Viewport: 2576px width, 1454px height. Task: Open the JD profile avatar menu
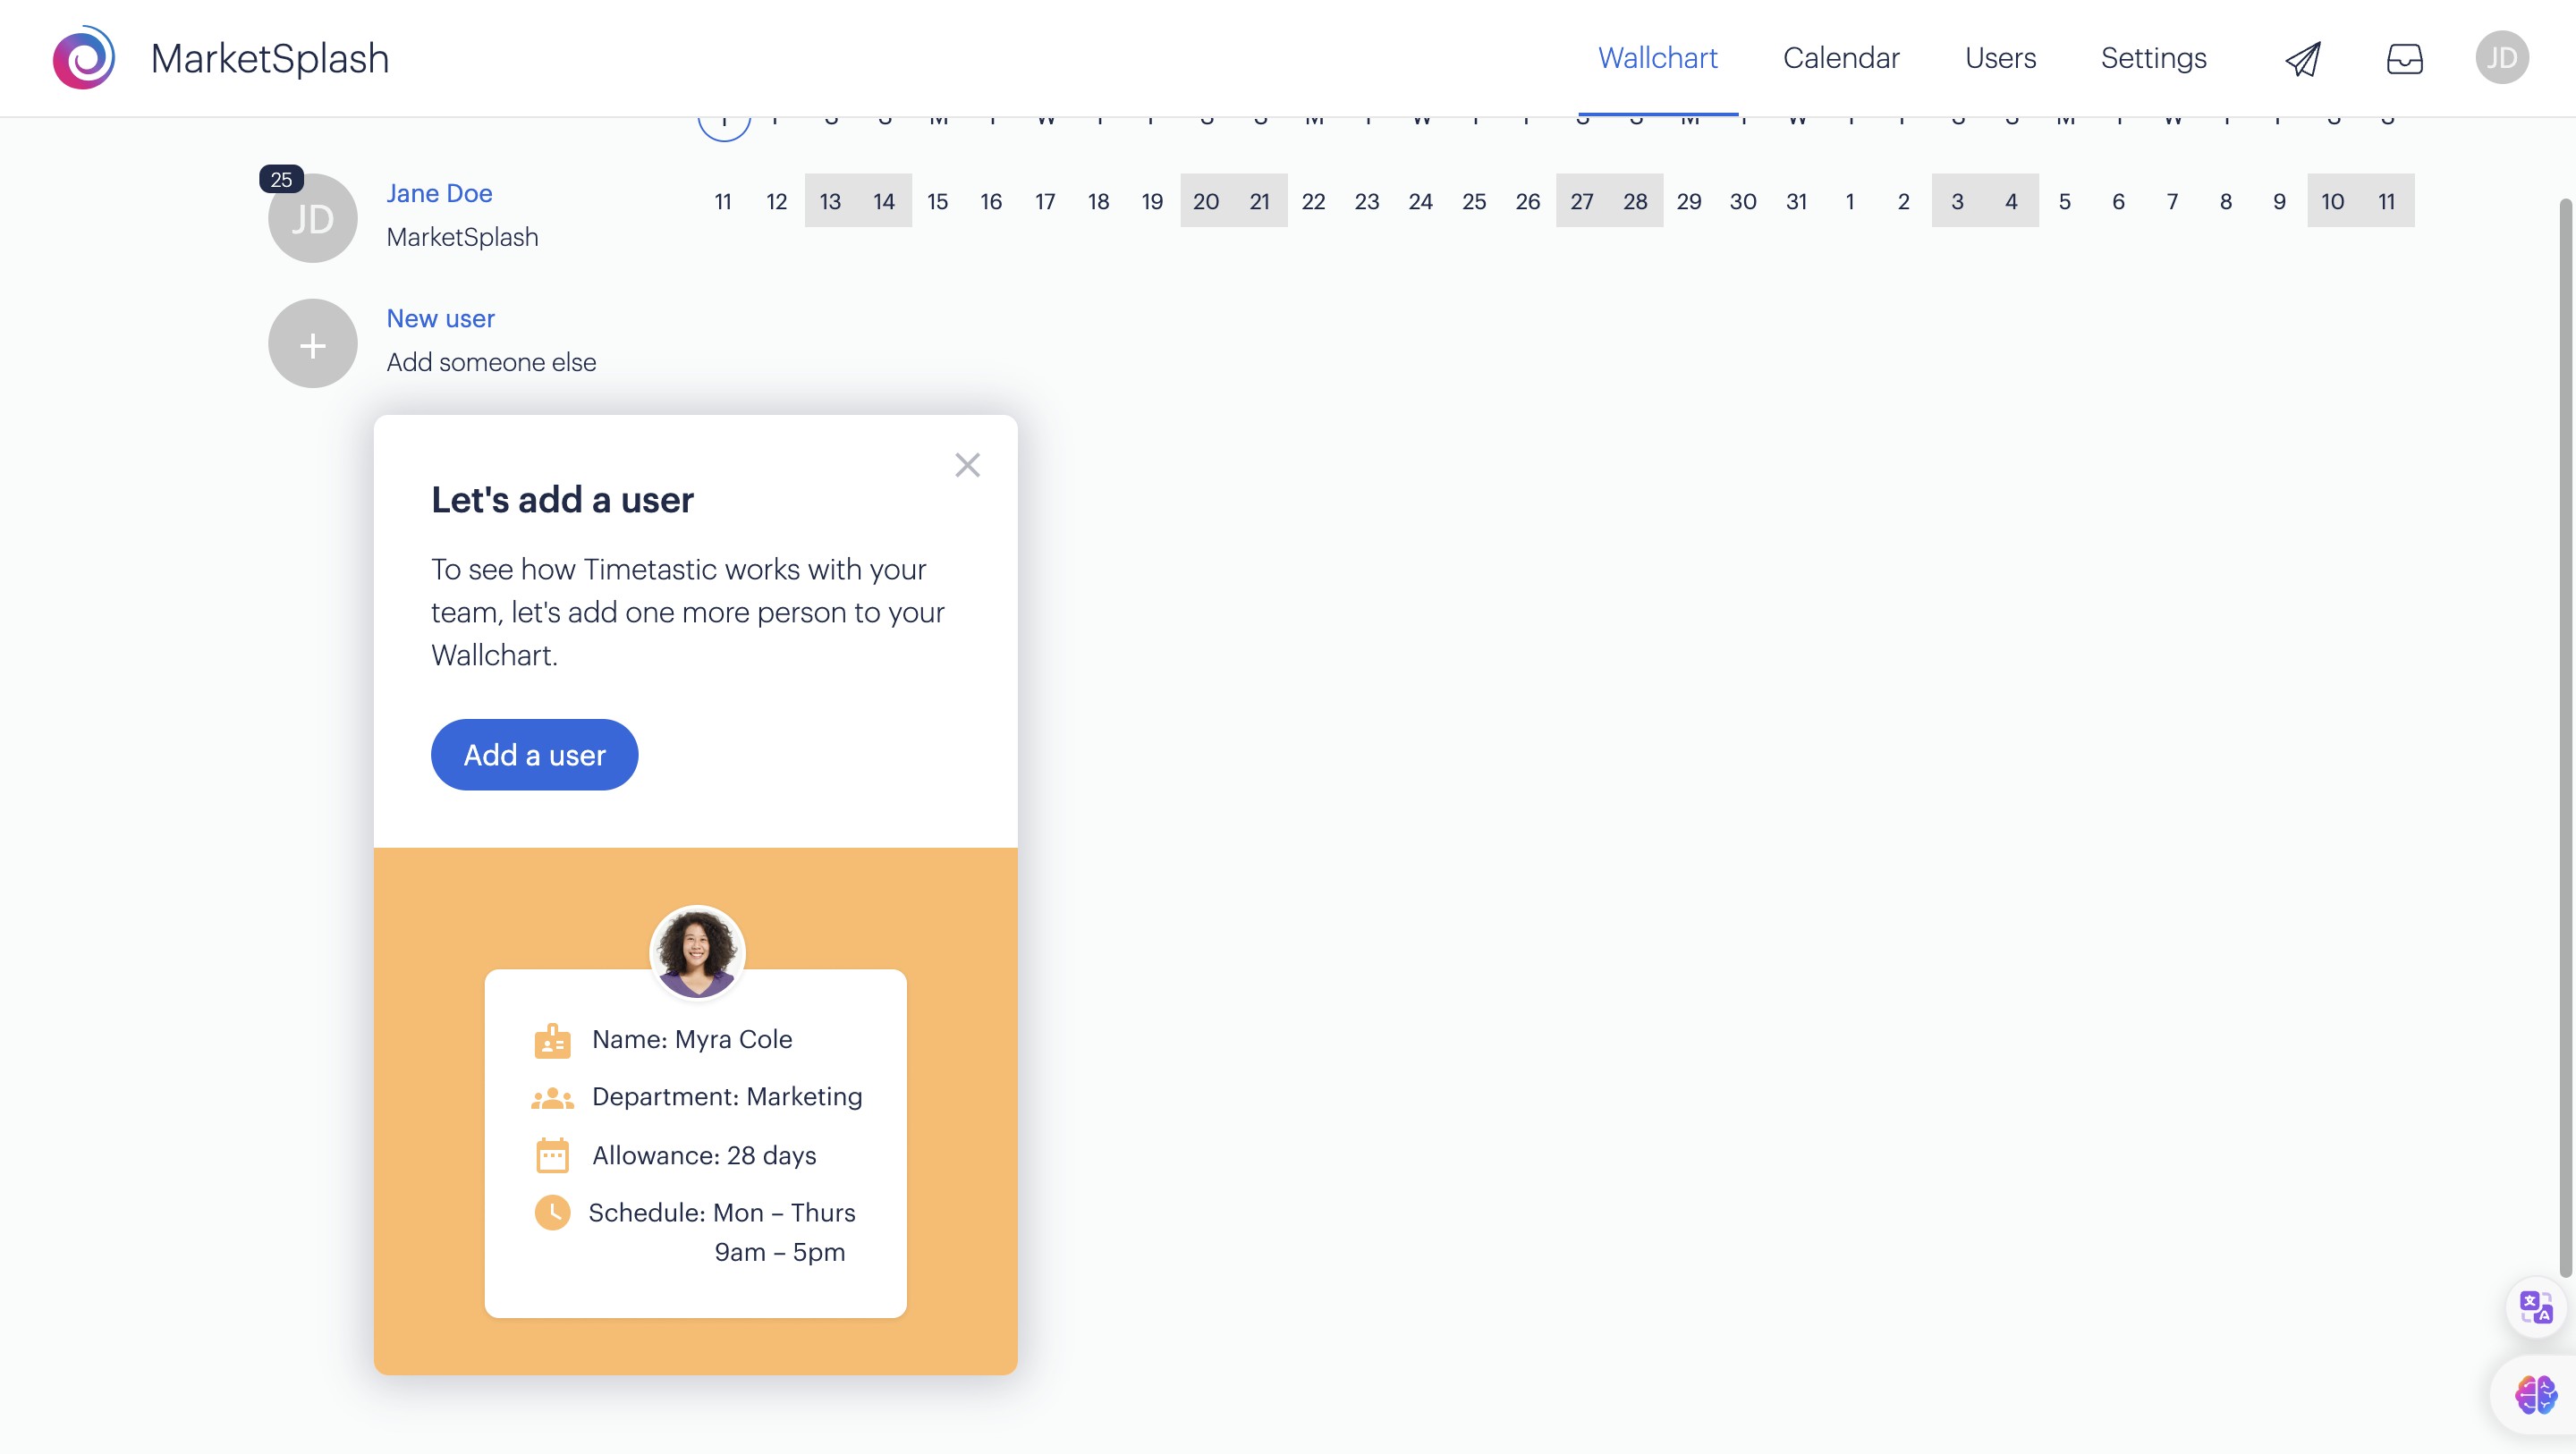tap(2501, 58)
